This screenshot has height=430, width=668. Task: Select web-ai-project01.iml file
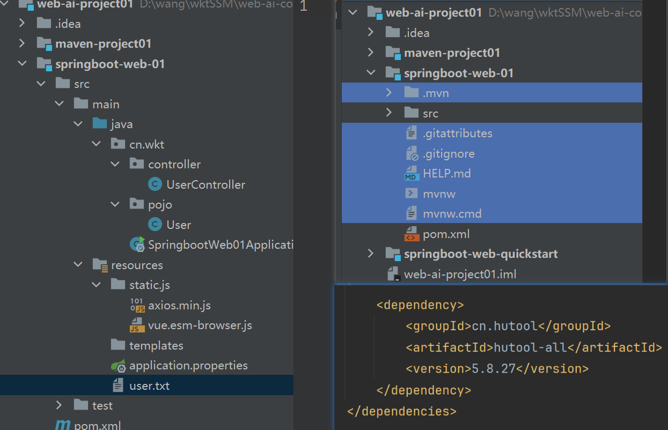tap(460, 275)
